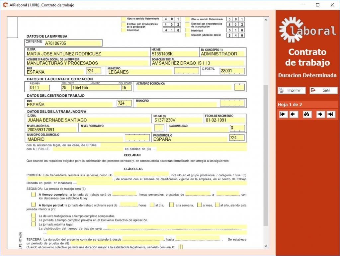Click MANUFACTURAS Y PROCESADOS company name field
Viewport: 340px width, 256px height.
point(87,63)
